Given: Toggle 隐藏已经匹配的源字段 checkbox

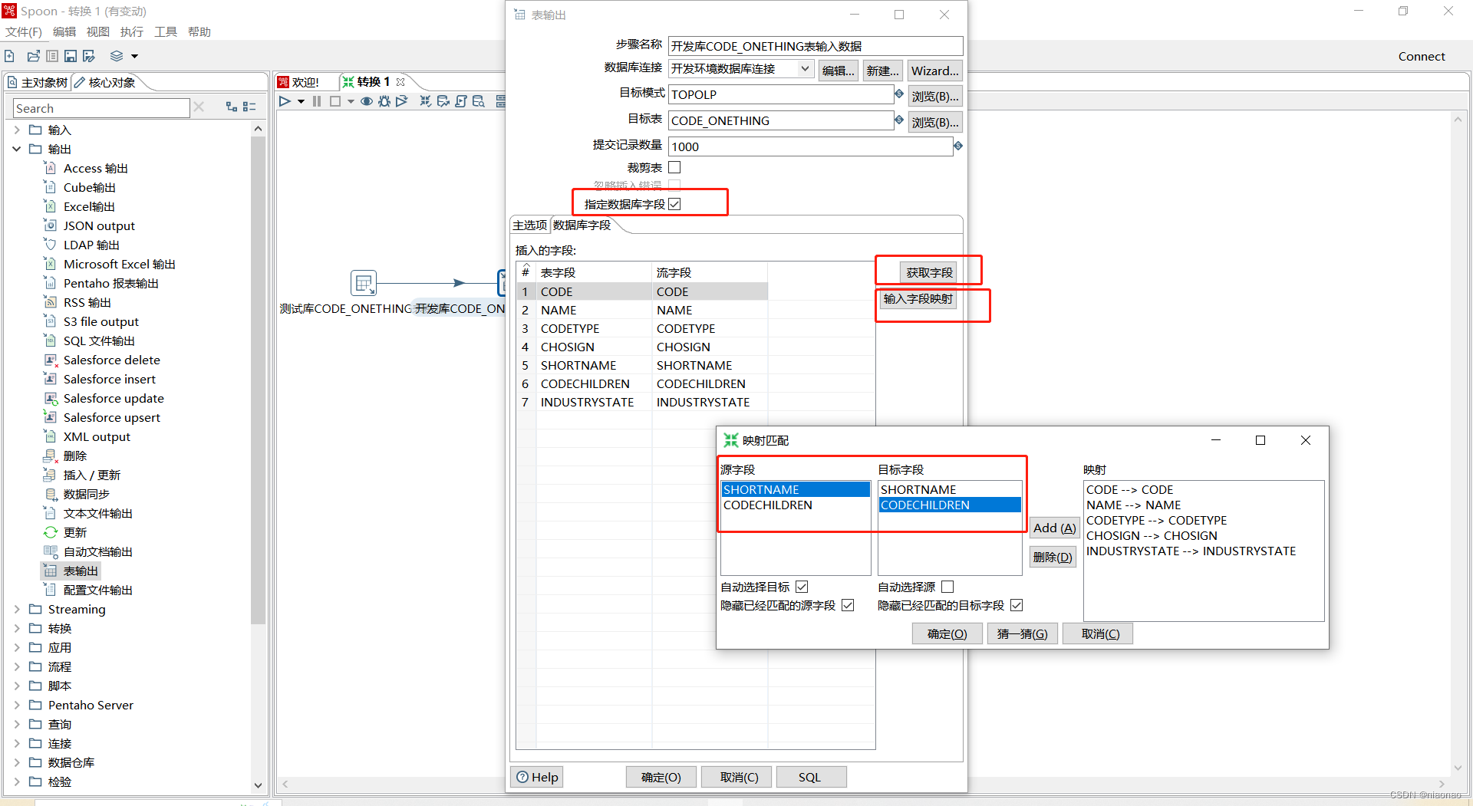Looking at the screenshot, I should (x=848, y=605).
